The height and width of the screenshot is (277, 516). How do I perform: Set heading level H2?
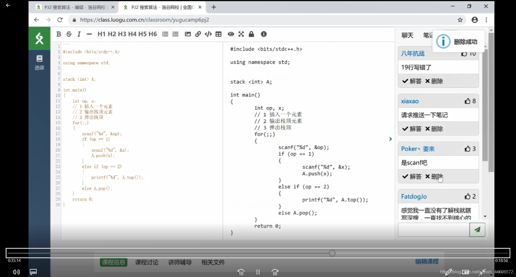pos(112,34)
